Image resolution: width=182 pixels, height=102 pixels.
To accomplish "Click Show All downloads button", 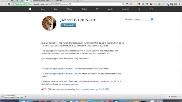I will pos(173,97).
